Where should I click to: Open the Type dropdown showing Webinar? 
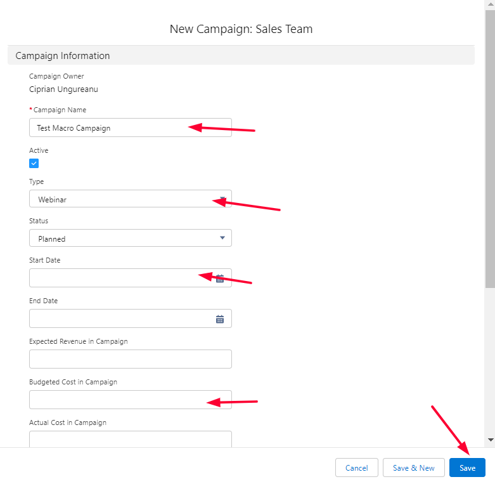coord(130,199)
